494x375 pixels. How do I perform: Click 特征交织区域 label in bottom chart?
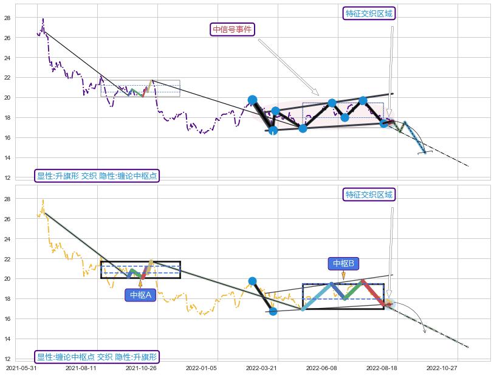369,194
